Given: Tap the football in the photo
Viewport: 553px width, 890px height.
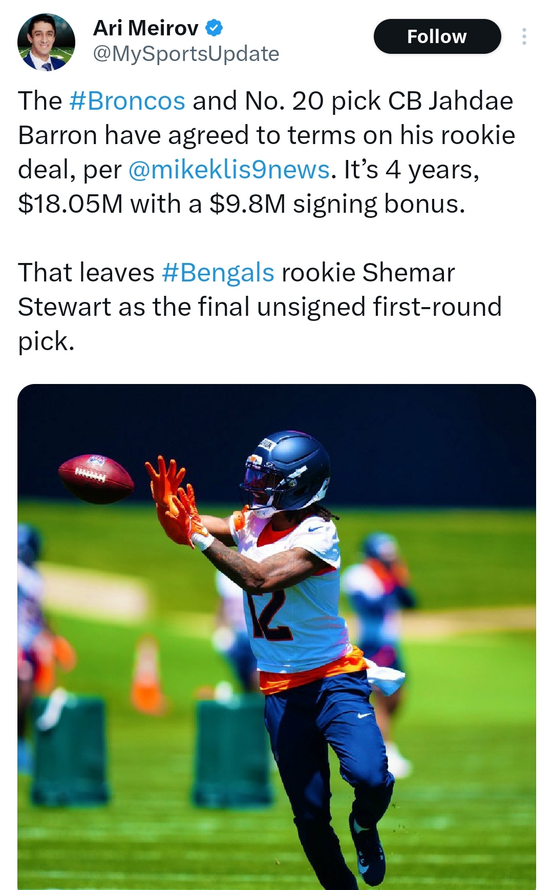Looking at the screenshot, I should [x=96, y=479].
